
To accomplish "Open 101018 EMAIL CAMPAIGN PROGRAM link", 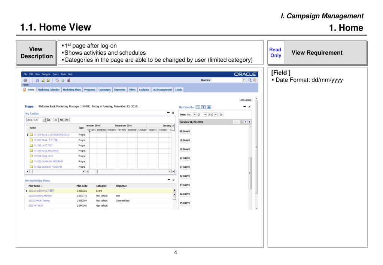I will click(52, 135).
